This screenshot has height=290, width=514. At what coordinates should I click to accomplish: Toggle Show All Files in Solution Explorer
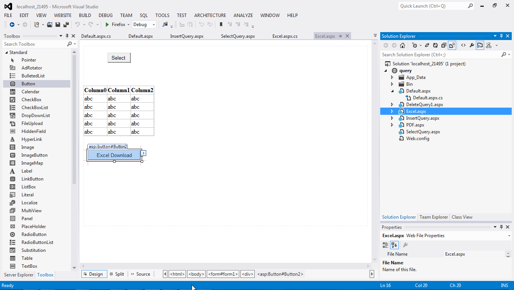[x=452, y=45]
